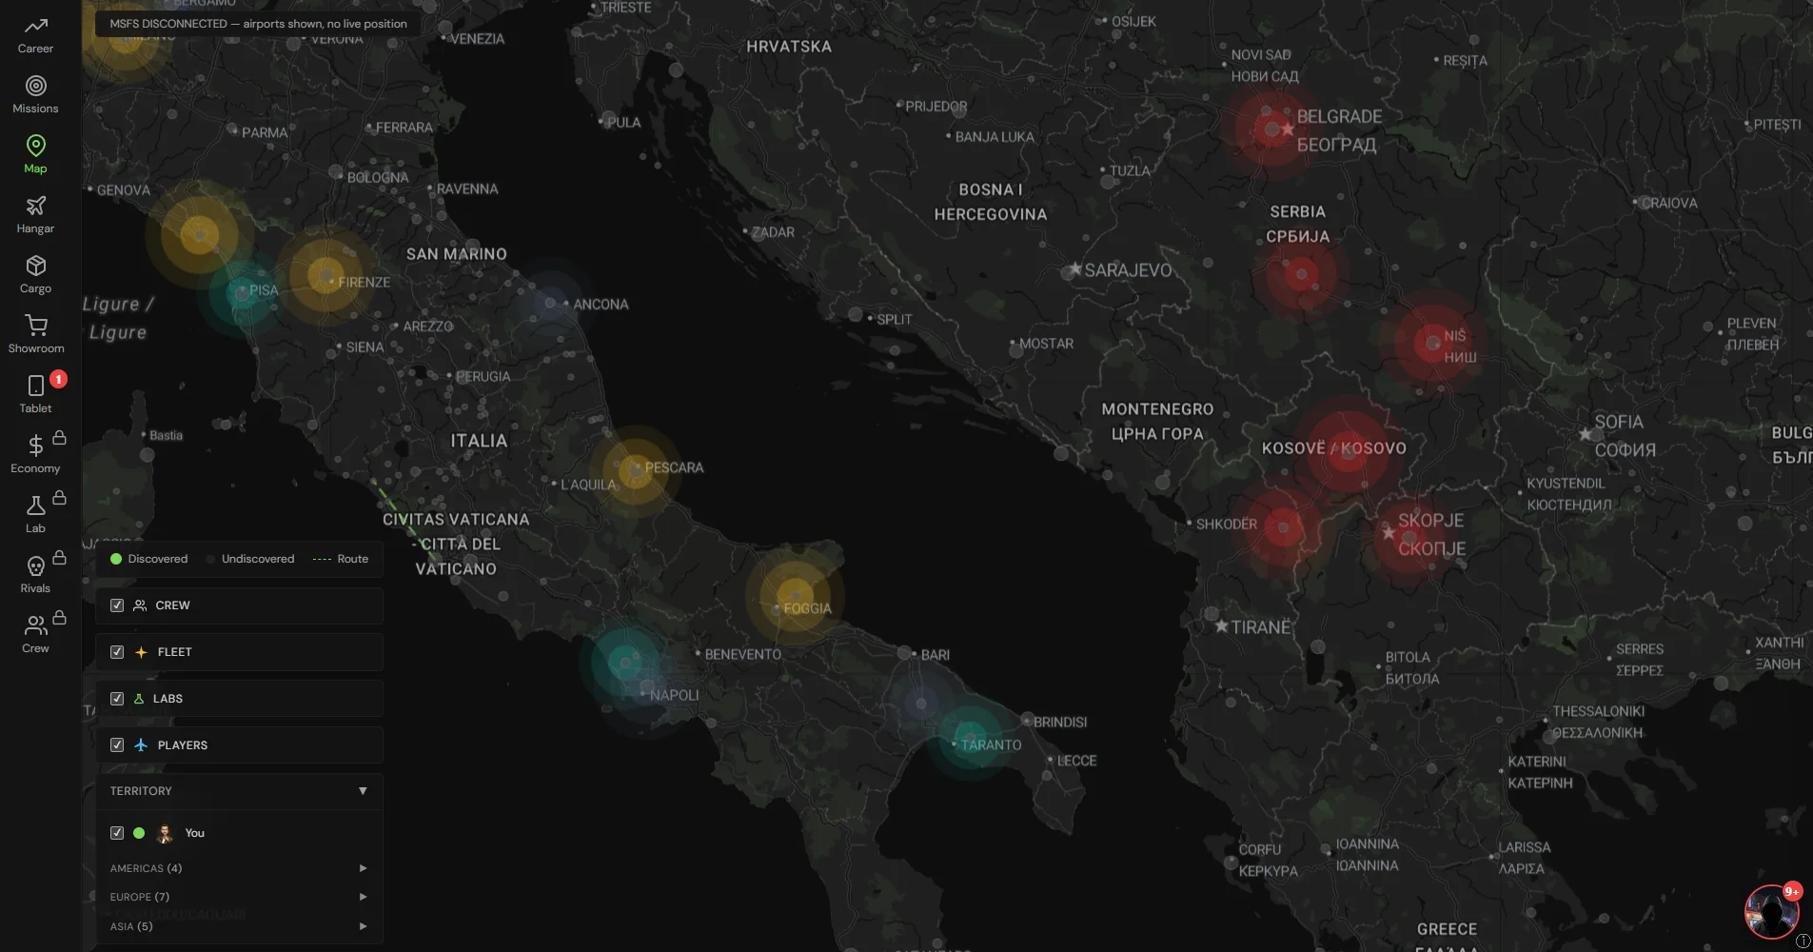Open the Showroom cart icon
This screenshot has width=1813, height=952.
click(35, 326)
